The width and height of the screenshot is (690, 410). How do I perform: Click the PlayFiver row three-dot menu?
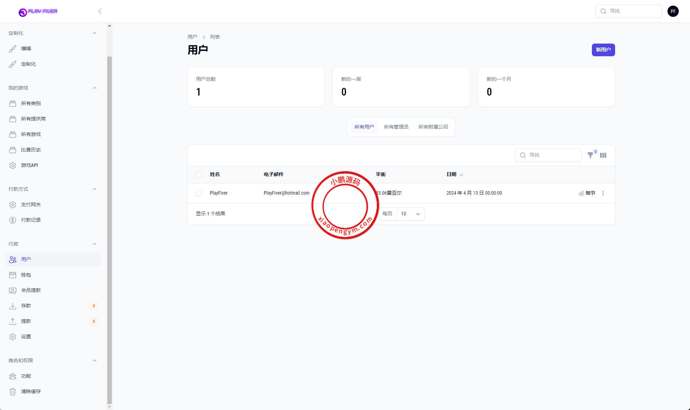tap(603, 193)
